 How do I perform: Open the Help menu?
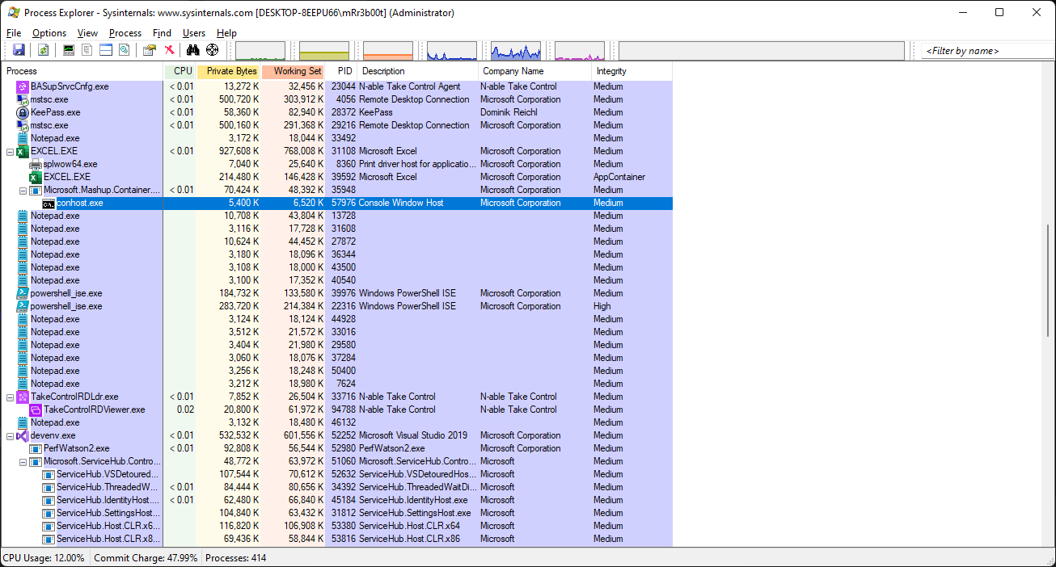tap(227, 33)
